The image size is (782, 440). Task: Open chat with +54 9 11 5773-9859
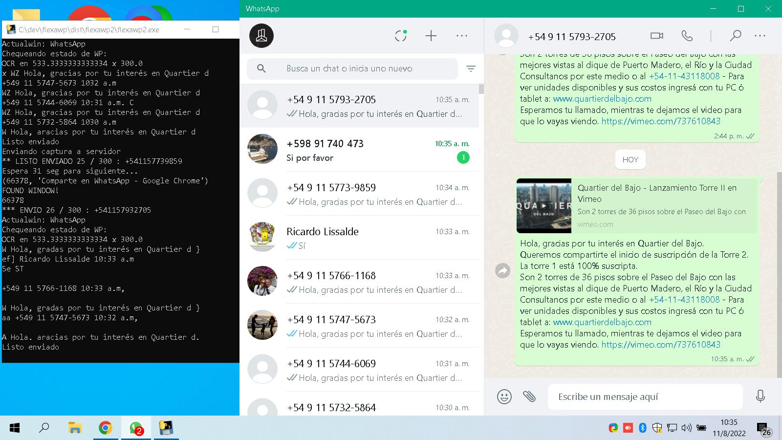tap(359, 194)
